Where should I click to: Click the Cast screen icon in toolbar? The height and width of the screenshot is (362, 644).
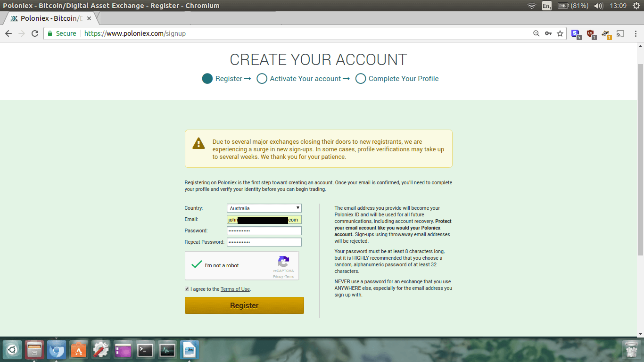pos(620,33)
